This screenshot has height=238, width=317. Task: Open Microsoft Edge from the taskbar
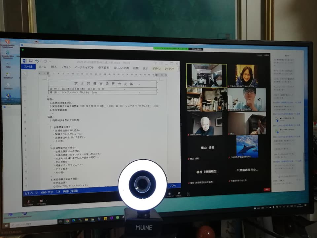(x=74, y=220)
